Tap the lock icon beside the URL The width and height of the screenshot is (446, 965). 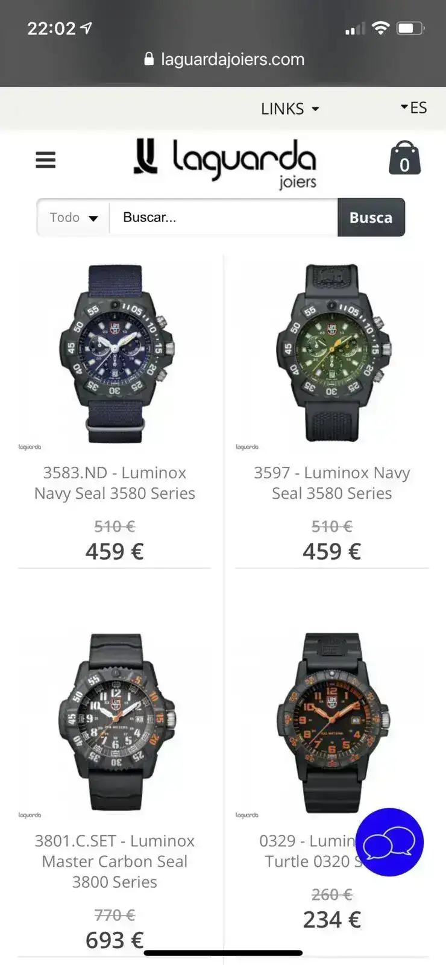[149, 59]
